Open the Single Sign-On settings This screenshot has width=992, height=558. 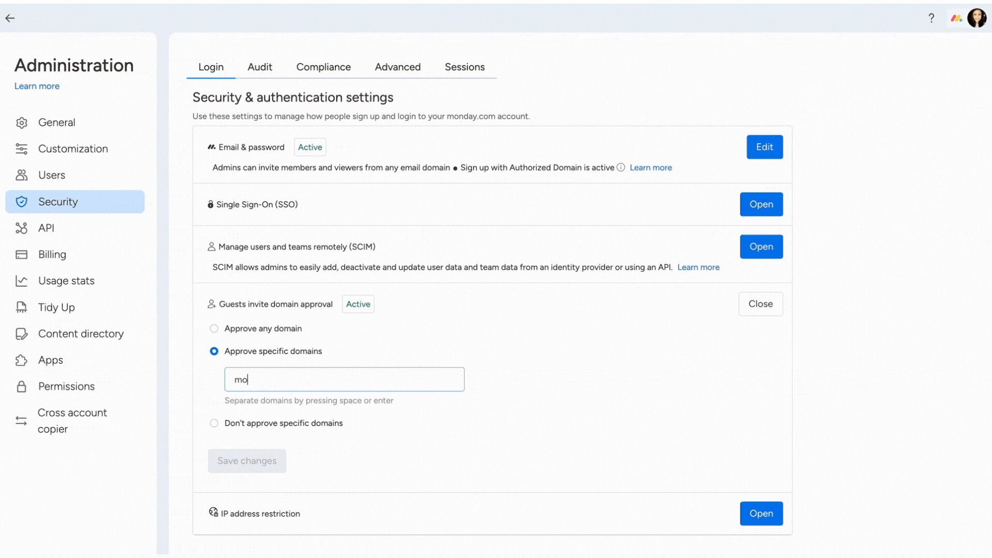(761, 205)
